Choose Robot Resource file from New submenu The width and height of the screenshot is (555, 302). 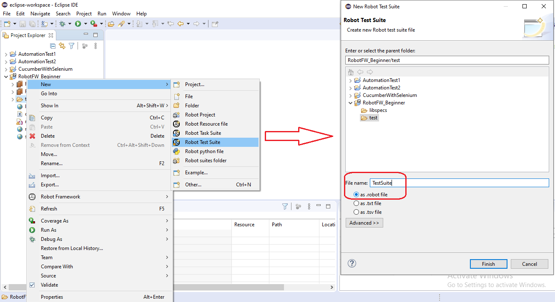(215, 124)
